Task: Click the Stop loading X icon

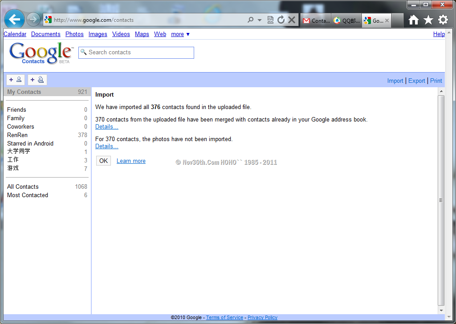Action: tap(292, 20)
